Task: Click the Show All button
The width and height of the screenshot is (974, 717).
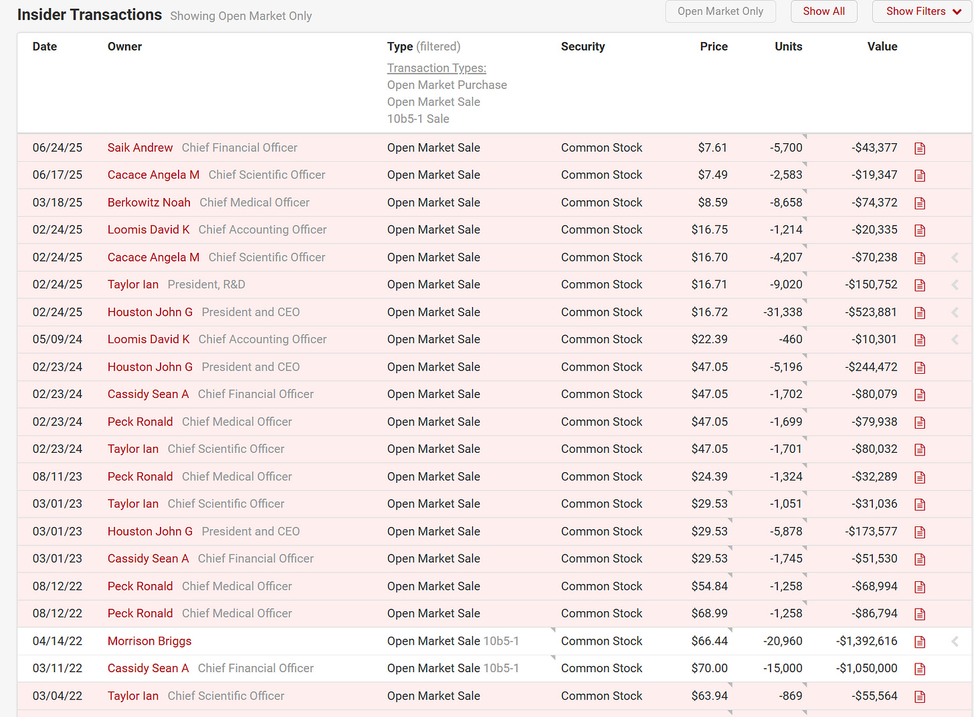Action: click(824, 11)
